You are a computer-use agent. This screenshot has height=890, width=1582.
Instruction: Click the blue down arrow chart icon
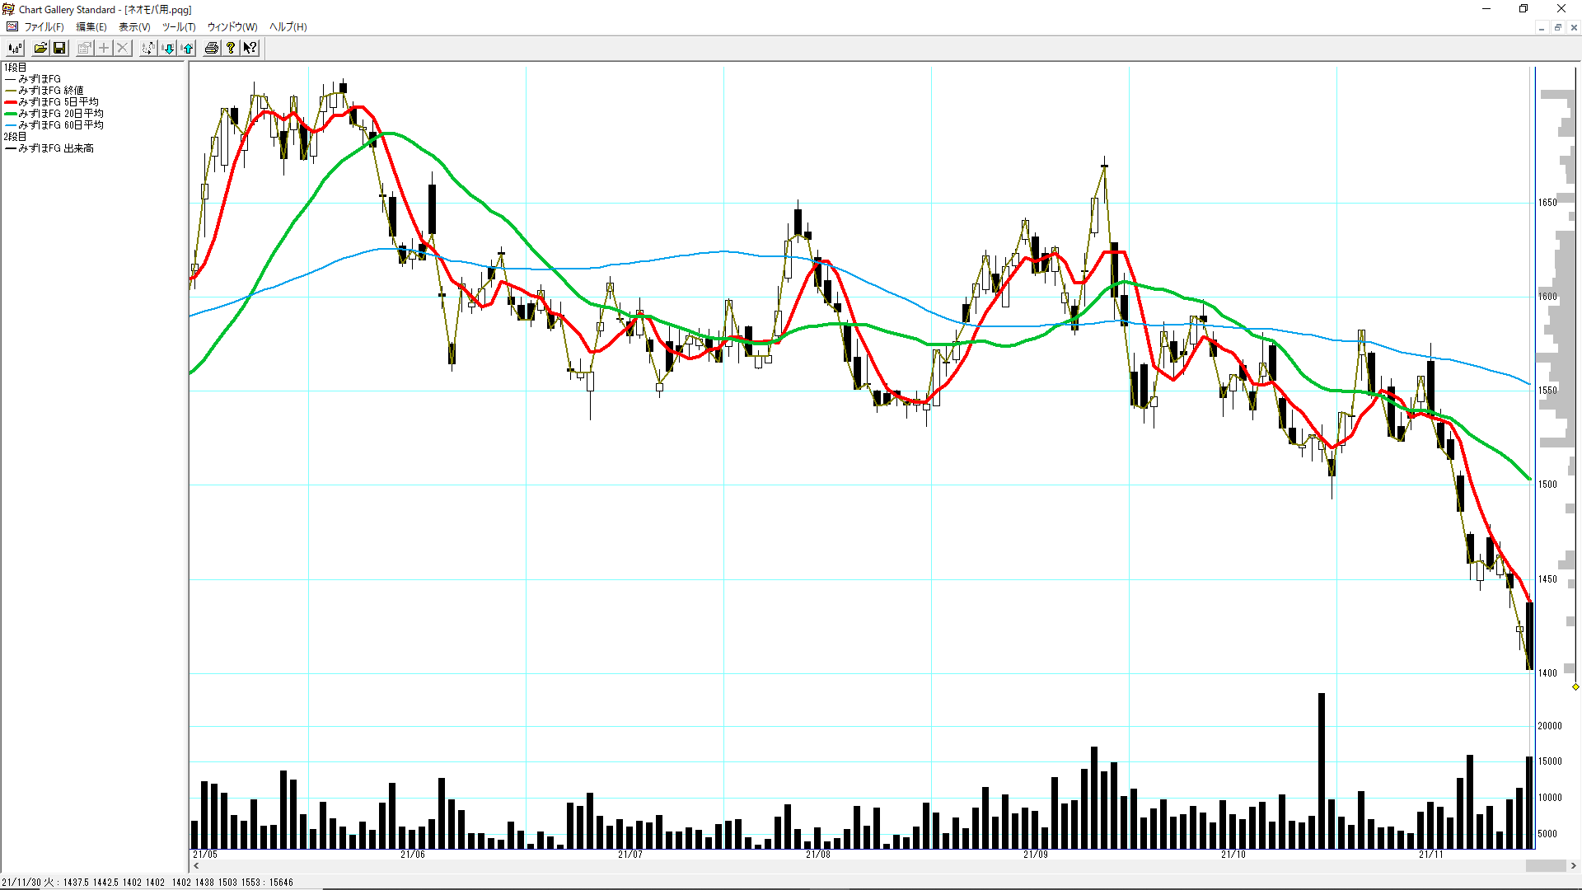(168, 48)
